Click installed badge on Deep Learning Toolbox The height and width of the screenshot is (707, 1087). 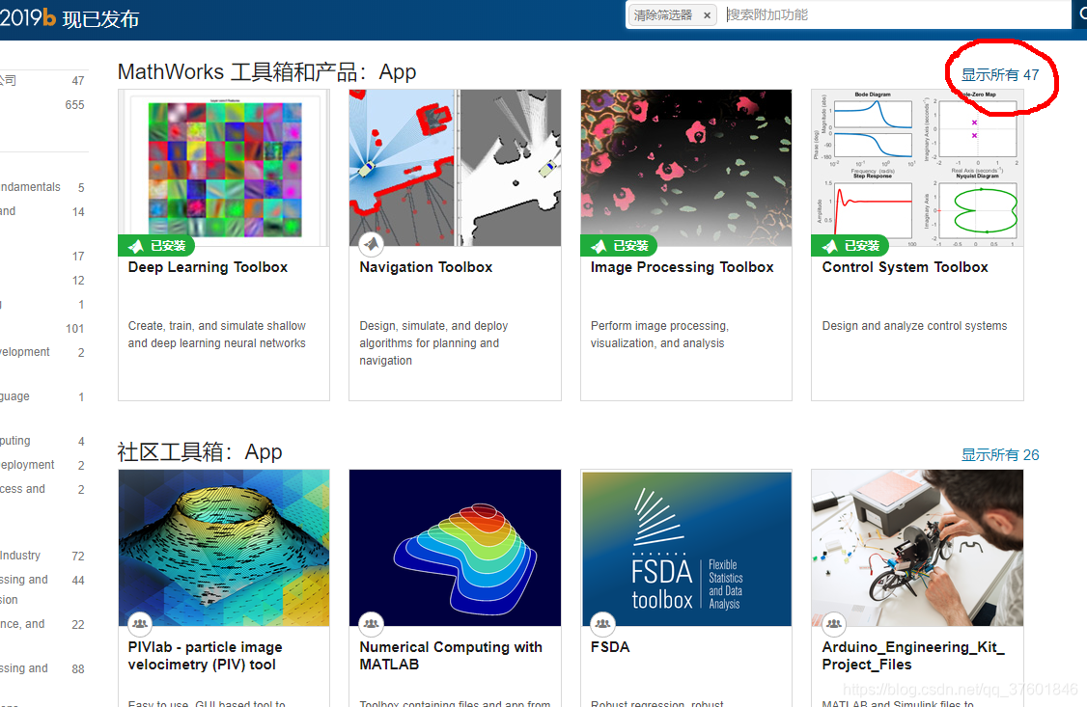[156, 246]
